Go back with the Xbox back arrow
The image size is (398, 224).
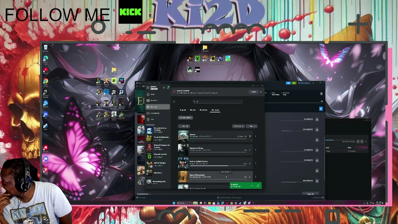tap(174, 101)
